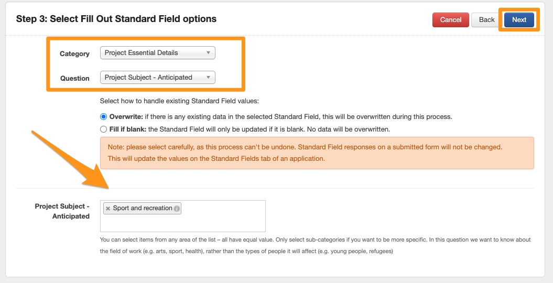Click the Sport and recreation tag text

(x=143, y=208)
